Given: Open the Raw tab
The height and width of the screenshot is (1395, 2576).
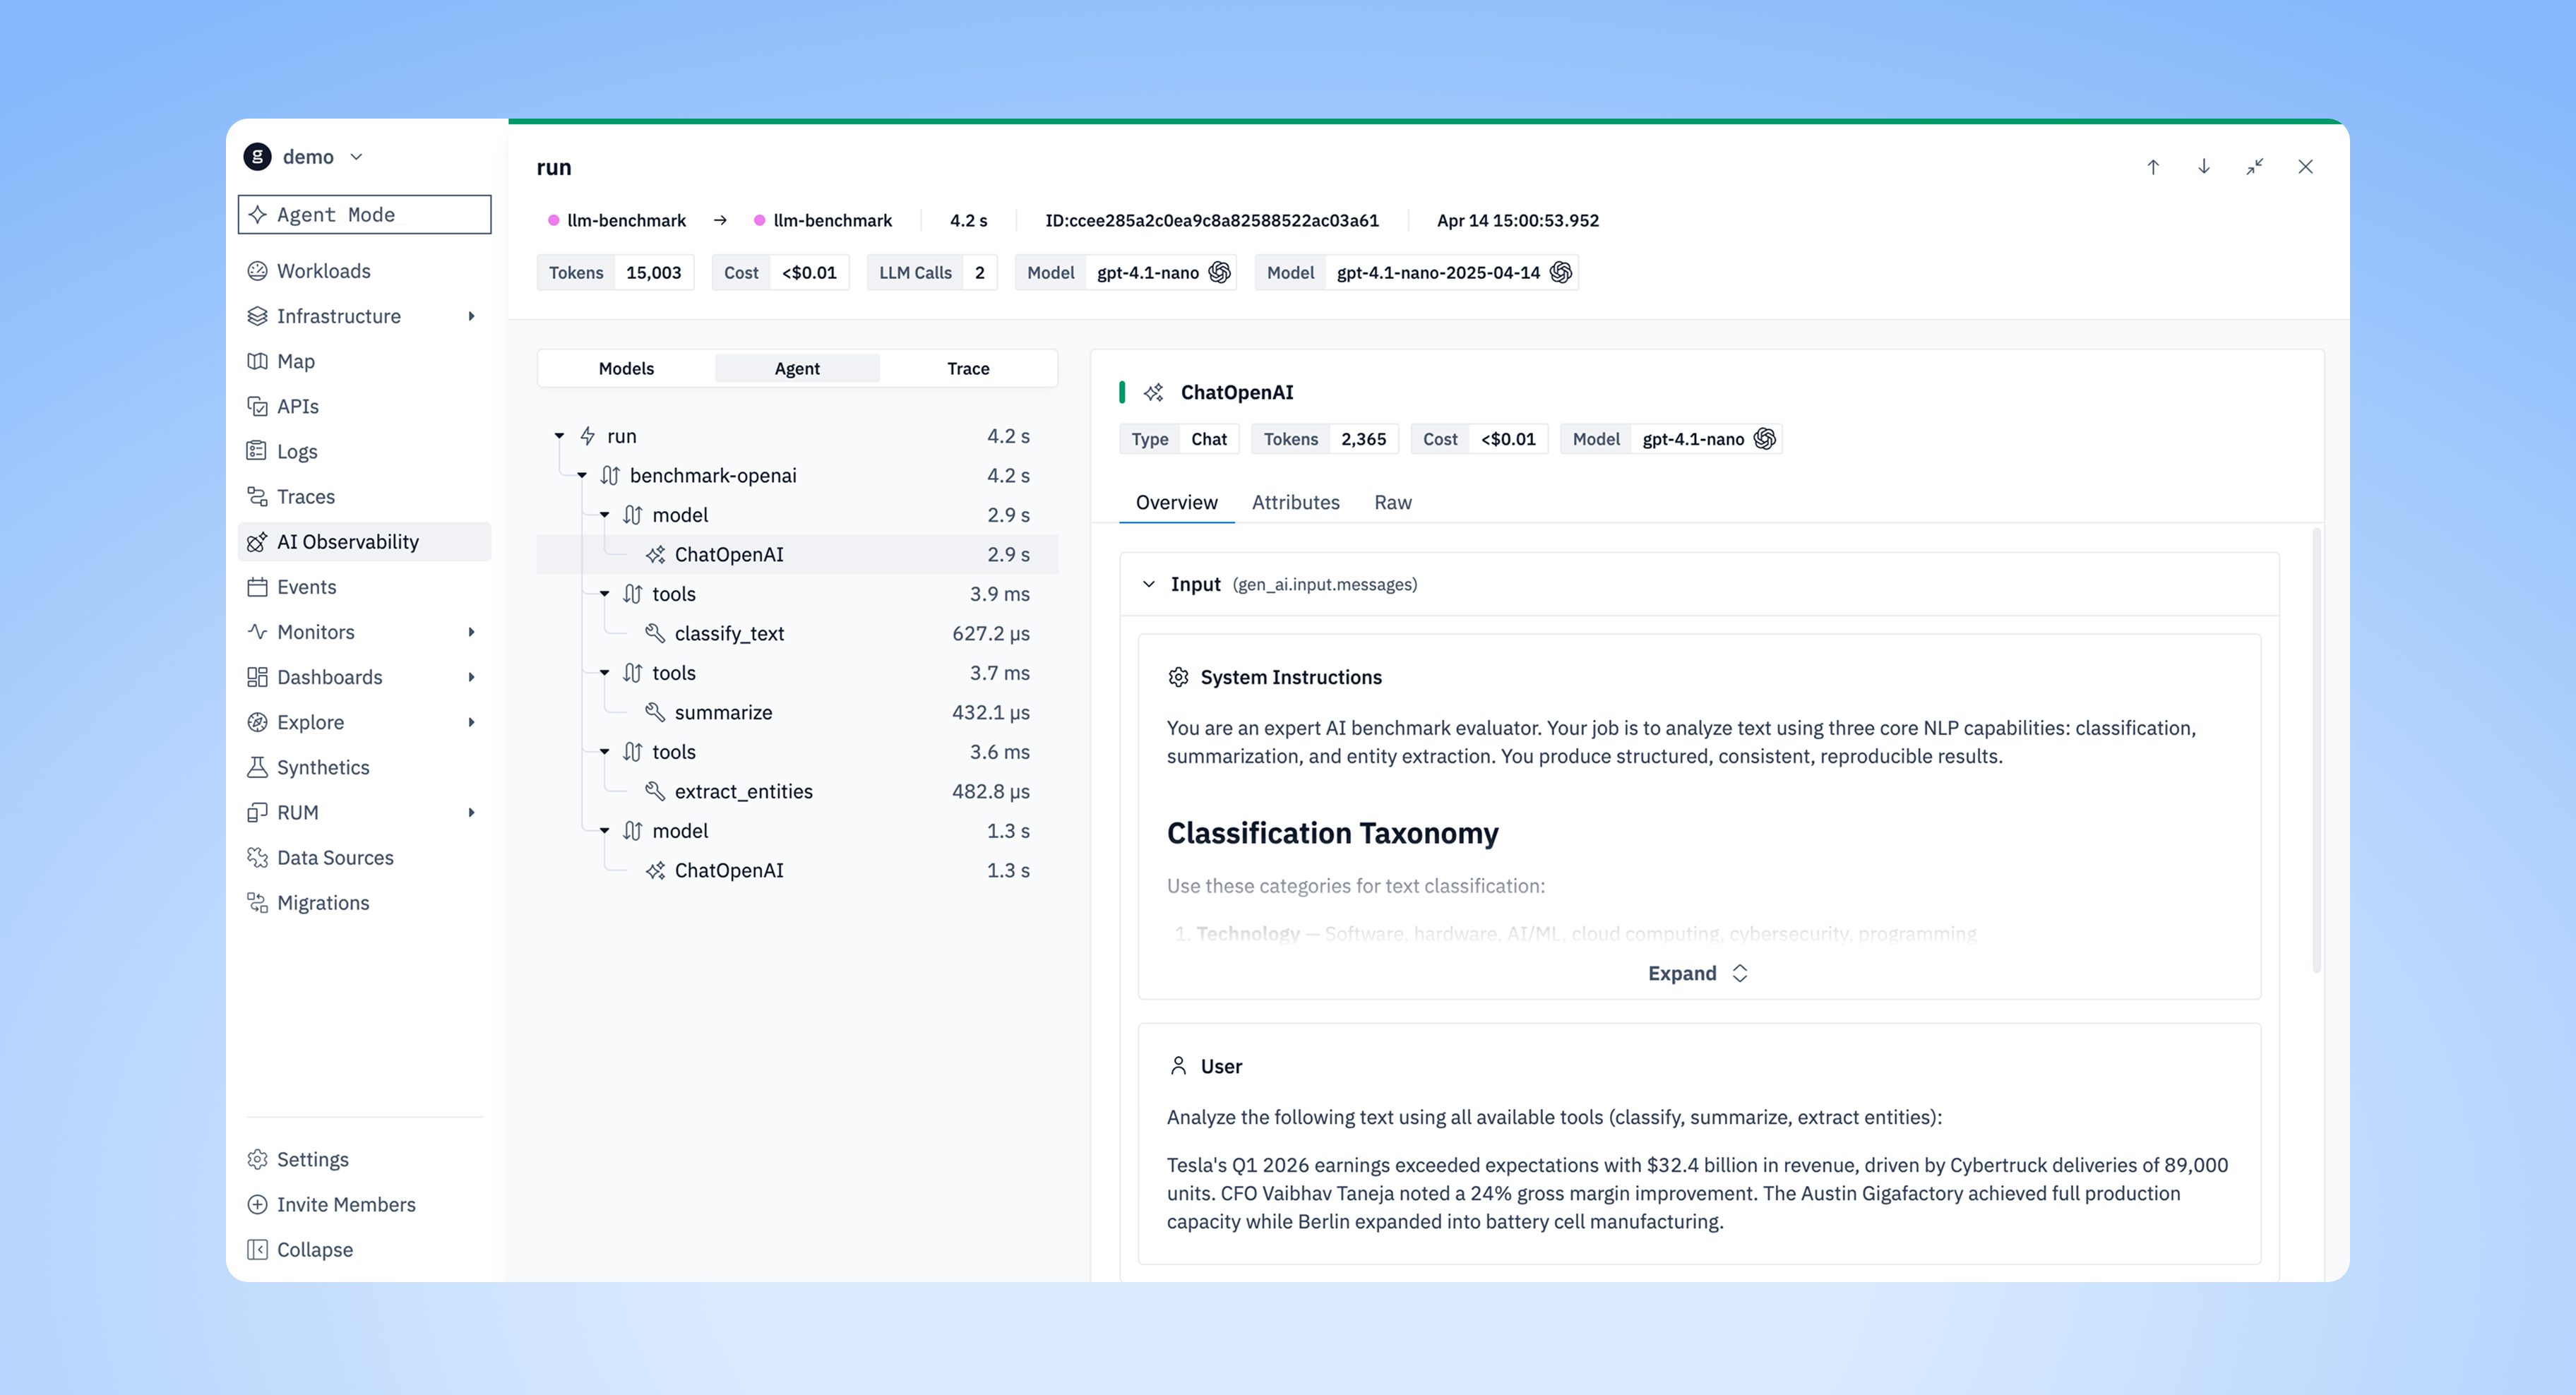Looking at the screenshot, I should click(1392, 502).
